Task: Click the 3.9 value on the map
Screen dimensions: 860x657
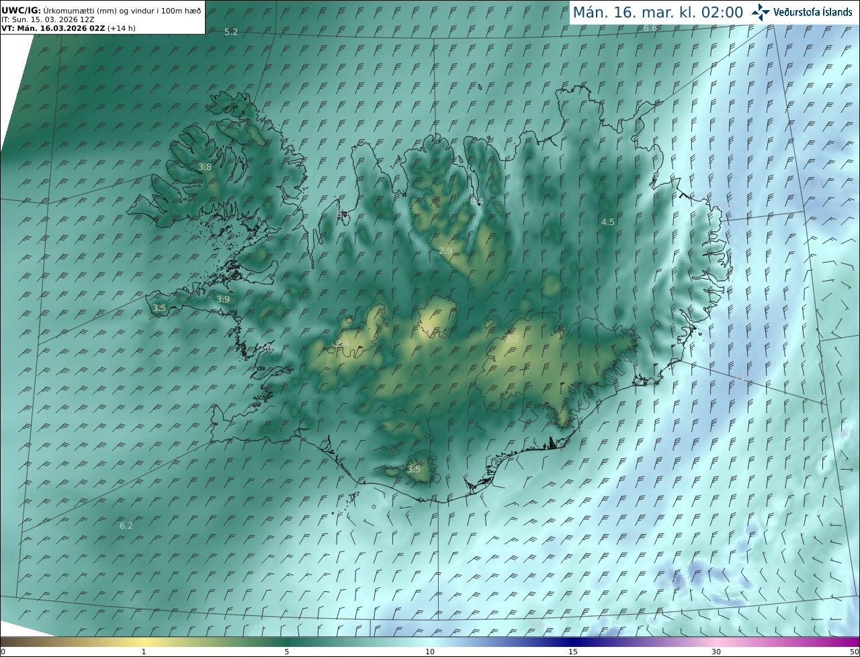Action: [x=223, y=299]
